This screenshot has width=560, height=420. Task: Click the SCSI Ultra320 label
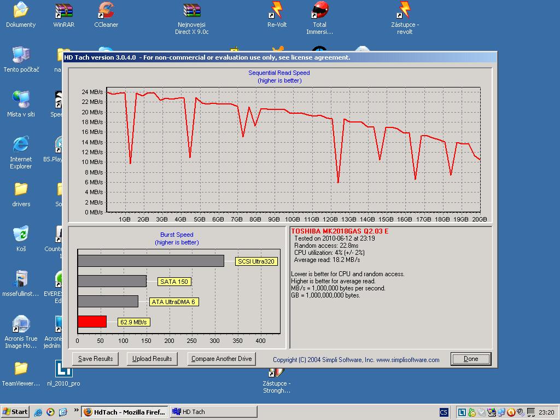point(256,261)
